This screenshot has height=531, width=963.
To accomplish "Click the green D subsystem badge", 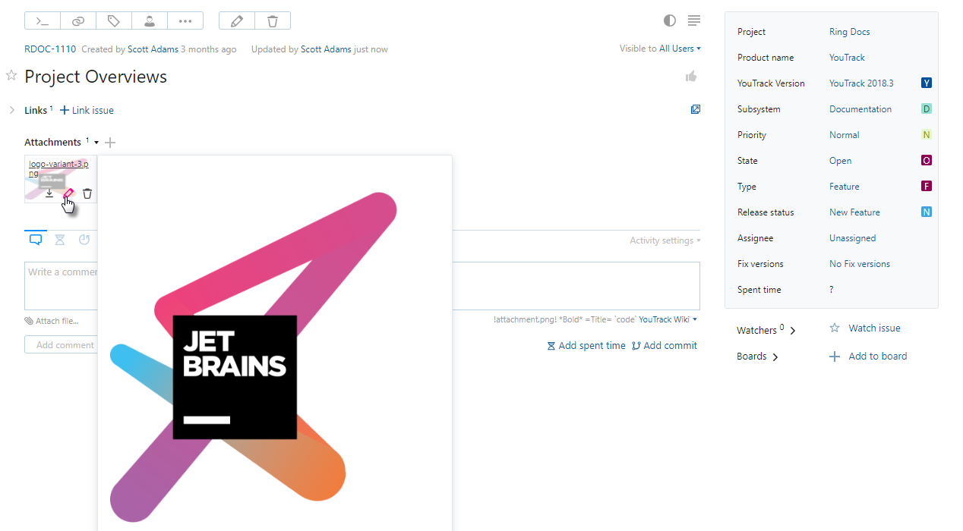I will click(x=927, y=108).
